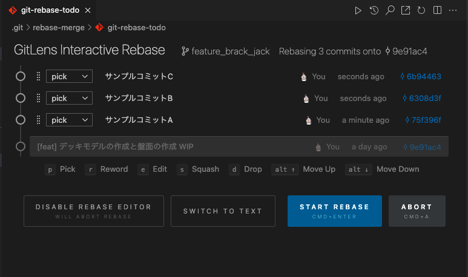The width and height of the screenshot is (468, 277).
Task: Open action dropdown for サンプルコミットA
Action: (x=69, y=120)
